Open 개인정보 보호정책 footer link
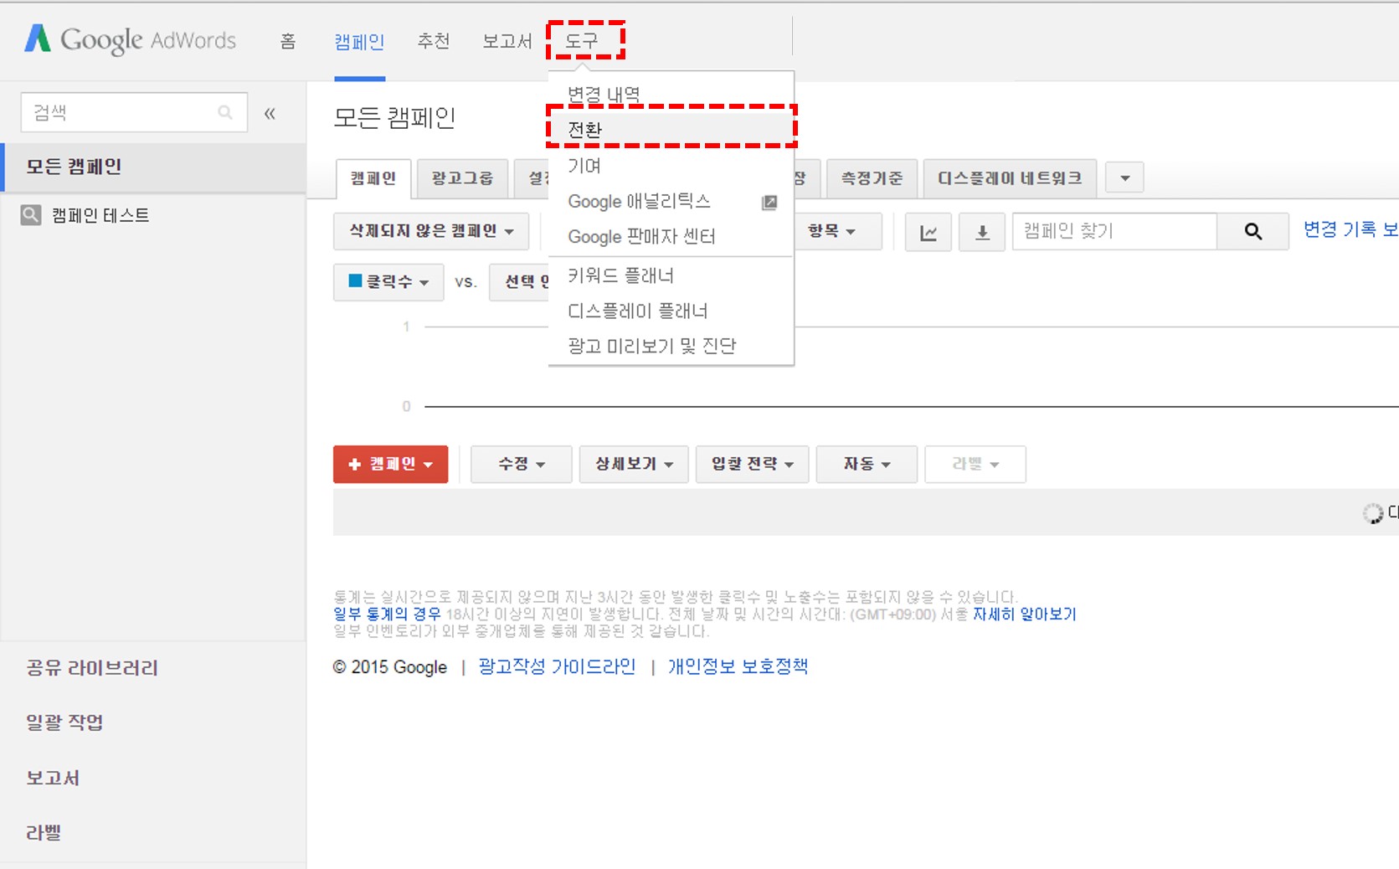Viewport: 1399px width, 869px height. [x=738, y=667]
